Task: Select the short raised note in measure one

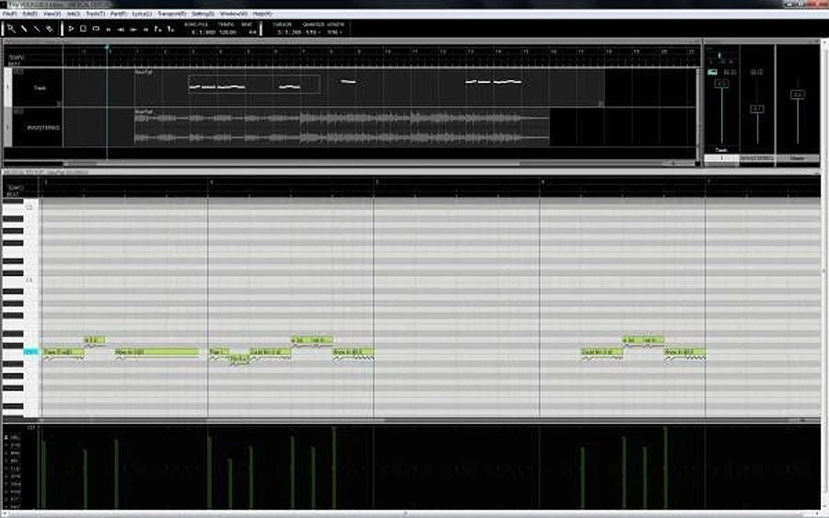Action: [x=95, y=340]
